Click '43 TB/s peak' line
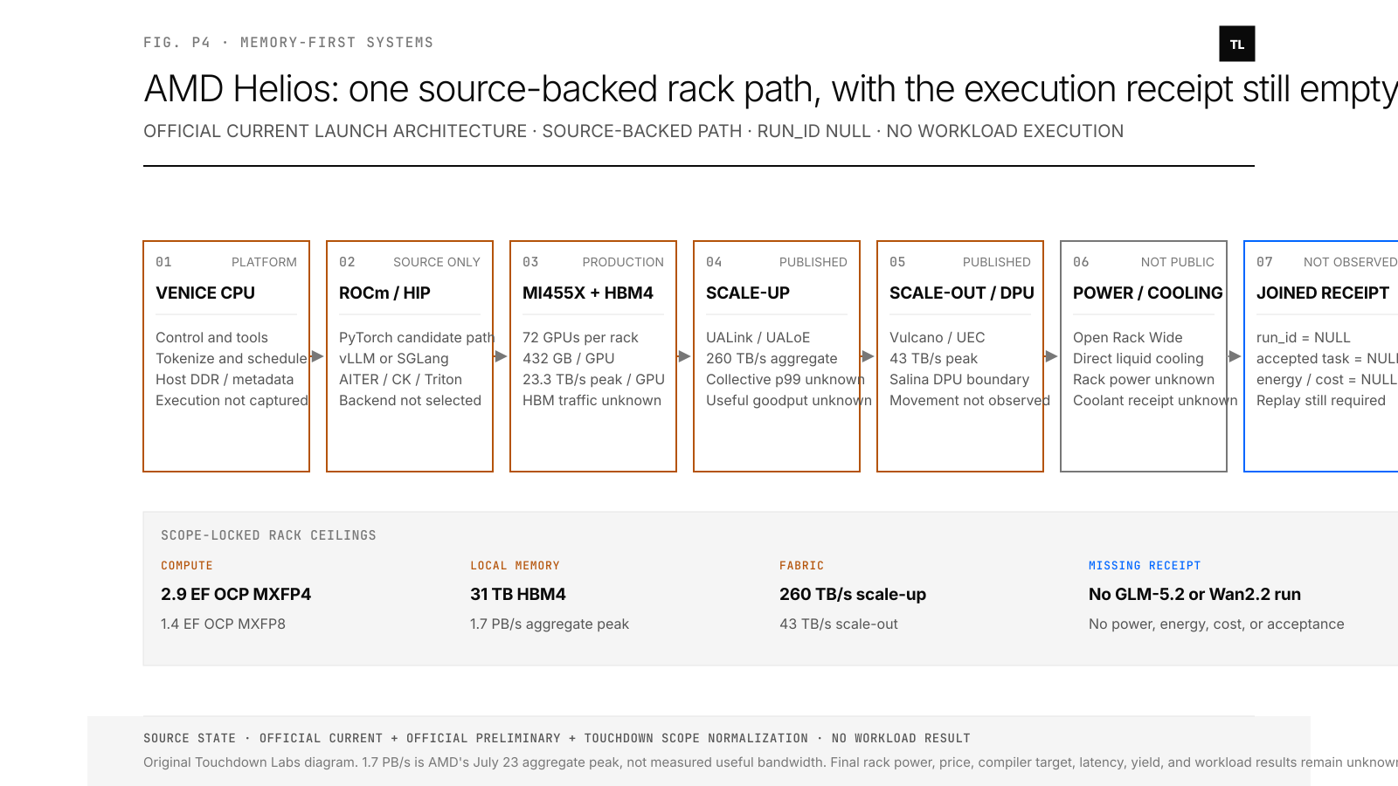Screen dimensions: 1398x786 click(x=933, y=358)
